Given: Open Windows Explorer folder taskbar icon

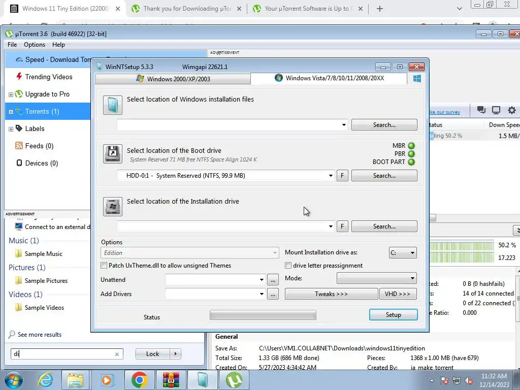Looking at the screenshot, I should pyautogui.click(x=75, y=380).
